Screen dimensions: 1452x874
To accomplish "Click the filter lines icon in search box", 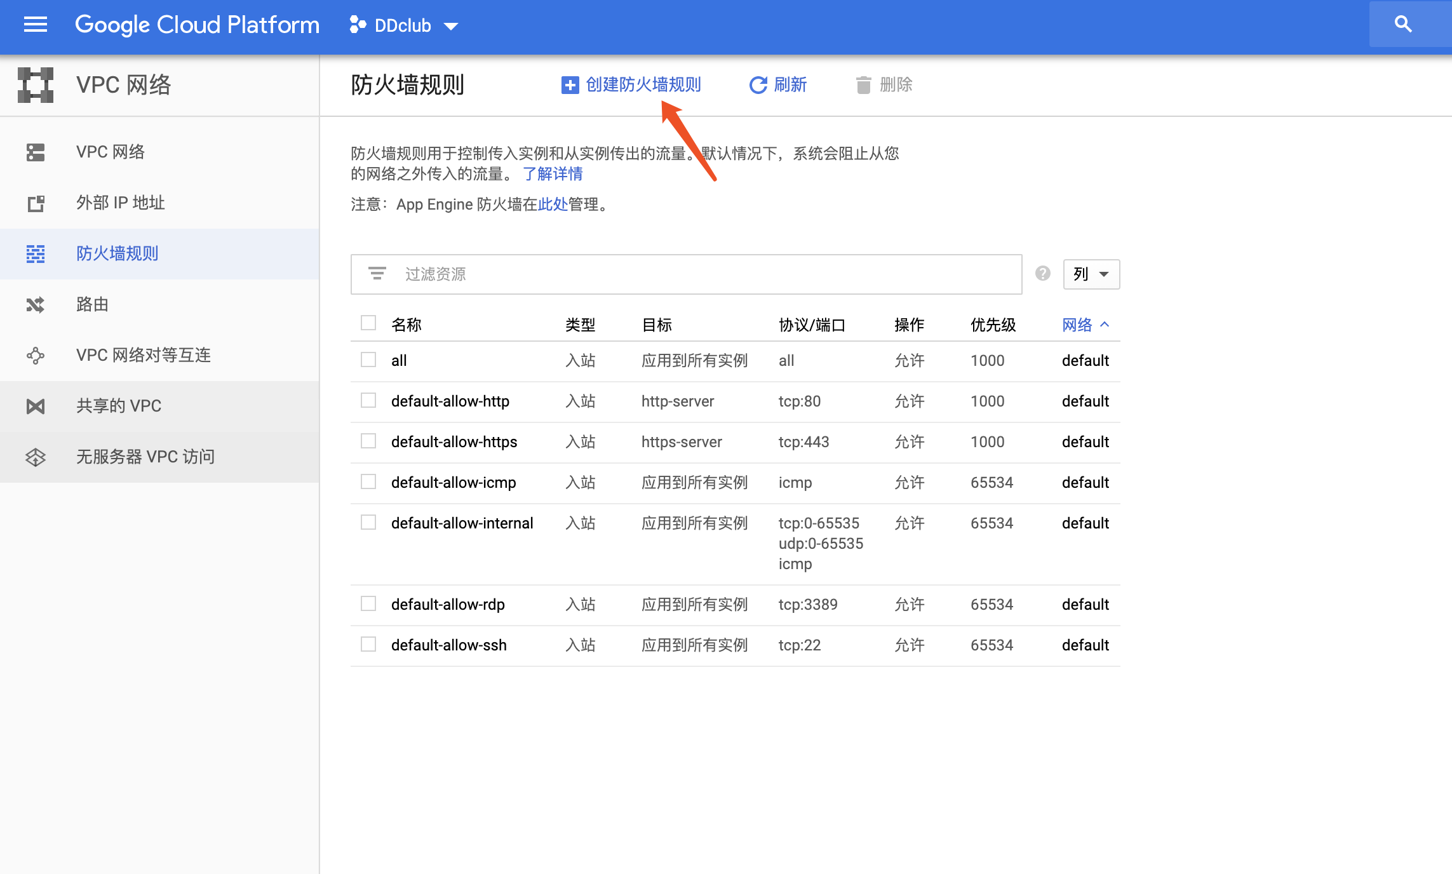I will tap(377, 274).
